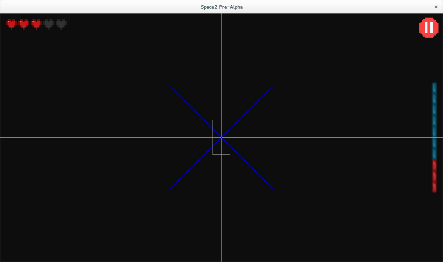Click the Space2 Pre-Alpha window title
Viewport: 443px width, 262px height.
221,7
